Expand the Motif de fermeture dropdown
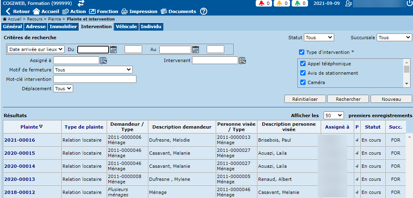The image size is (413, 198). click(93, 70)
